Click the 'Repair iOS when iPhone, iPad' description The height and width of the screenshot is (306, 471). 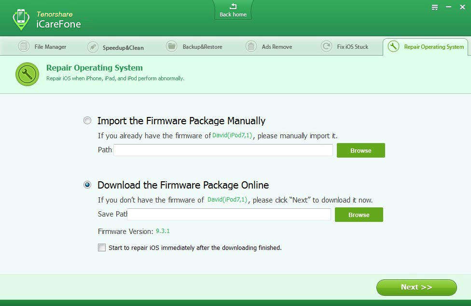[x=115, y=78]
